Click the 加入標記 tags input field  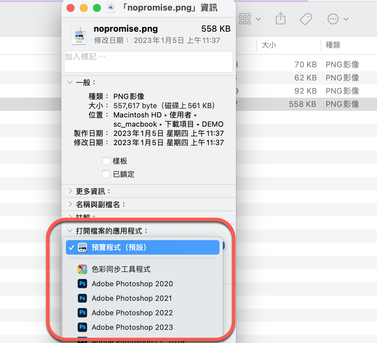(149, 61)
